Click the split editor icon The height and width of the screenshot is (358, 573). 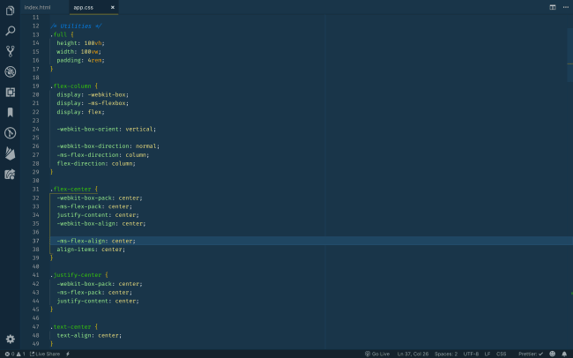click(553, 7)
